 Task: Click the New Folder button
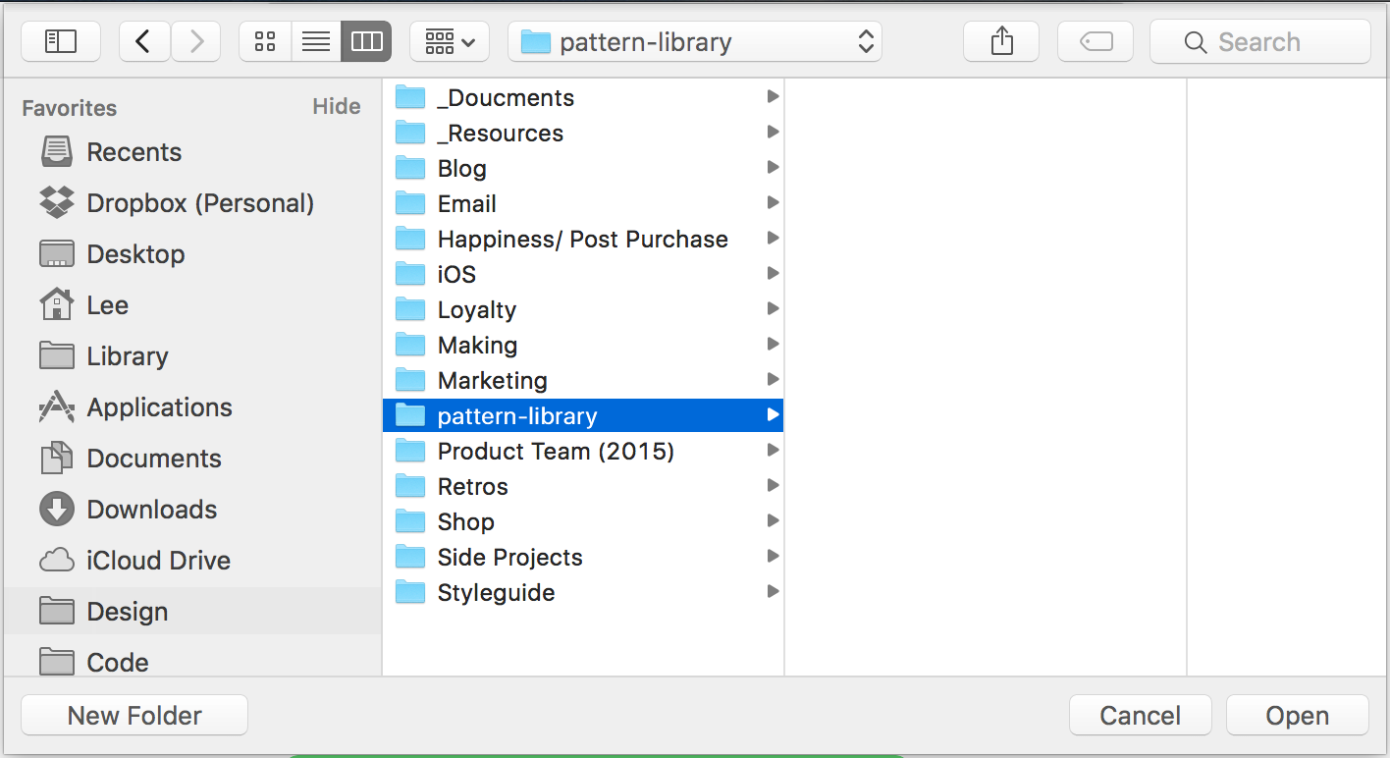[x=134, y=715]
